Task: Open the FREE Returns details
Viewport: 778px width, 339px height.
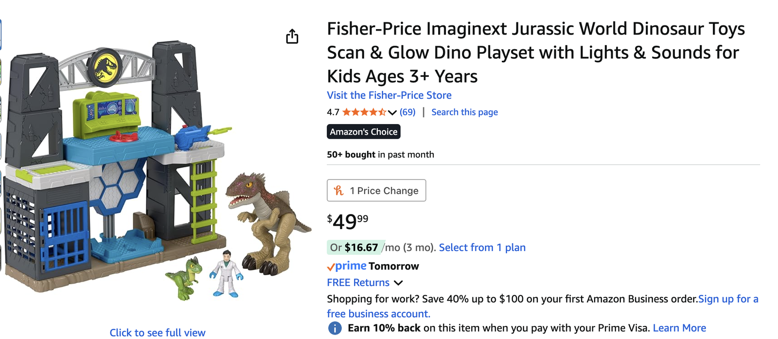Action: click(x=358, y=283)
